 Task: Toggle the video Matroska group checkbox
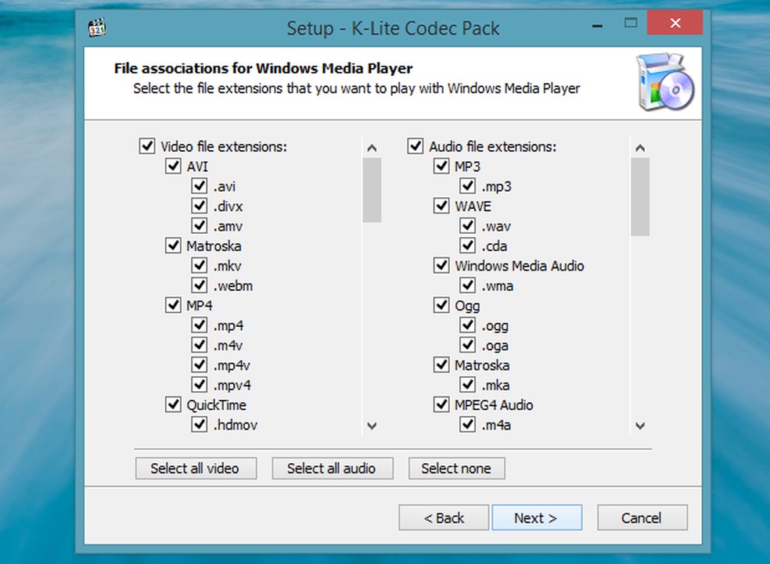173,246
